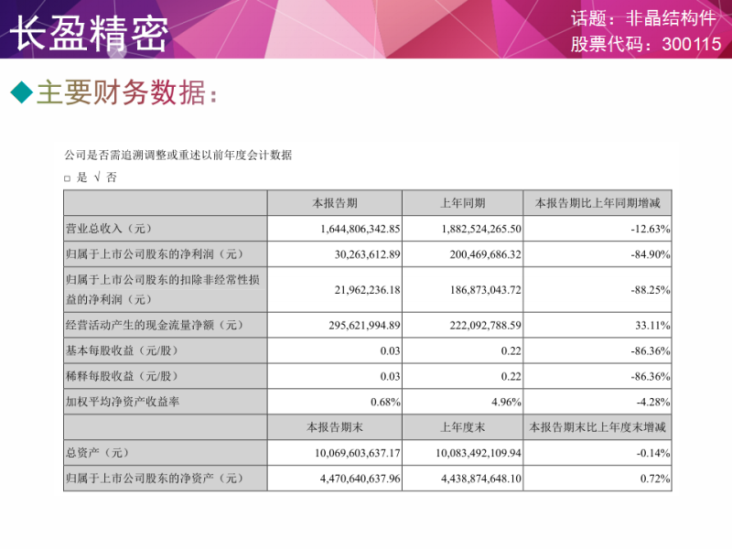Screen dimensions: 732x549
Task: Click the √ 否 checked option
Action: point(105,177)
